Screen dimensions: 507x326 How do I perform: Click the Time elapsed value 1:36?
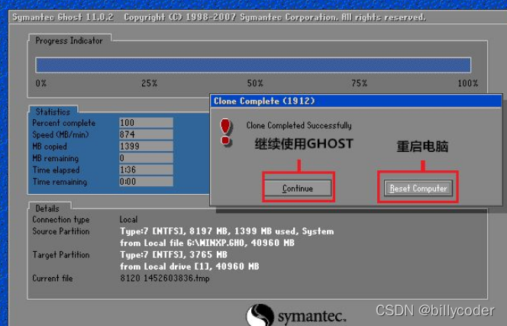146,169
